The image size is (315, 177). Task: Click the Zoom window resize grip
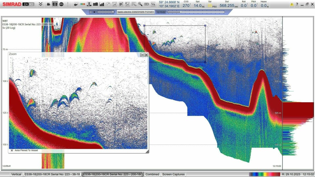point(147,152)
